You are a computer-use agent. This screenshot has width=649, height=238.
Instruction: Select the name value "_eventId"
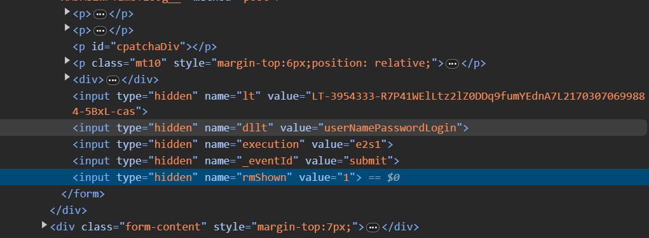(267, 161)
